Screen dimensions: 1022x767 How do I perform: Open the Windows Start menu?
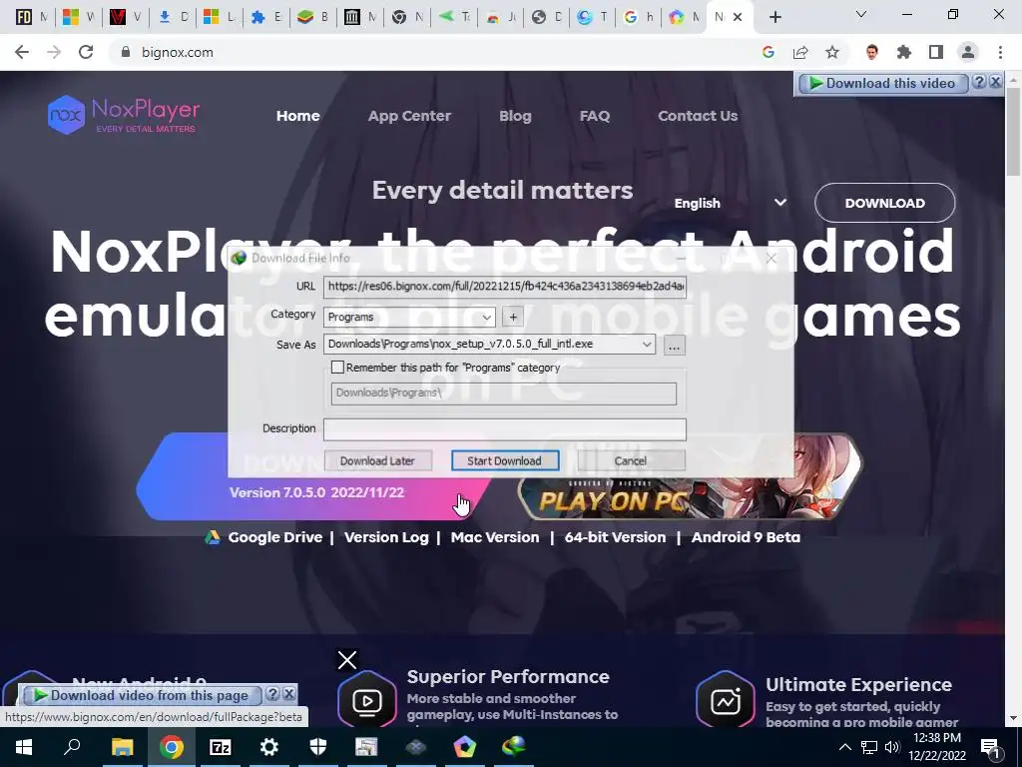point(24,747)
